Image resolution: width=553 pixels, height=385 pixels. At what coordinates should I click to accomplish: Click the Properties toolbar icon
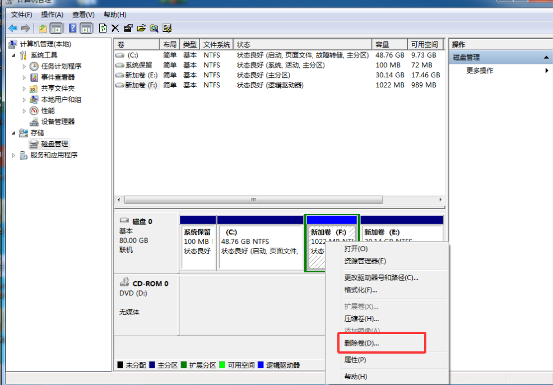point(128,28)
